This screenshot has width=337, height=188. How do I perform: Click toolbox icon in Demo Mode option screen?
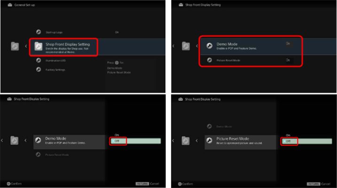click(9, 99)
